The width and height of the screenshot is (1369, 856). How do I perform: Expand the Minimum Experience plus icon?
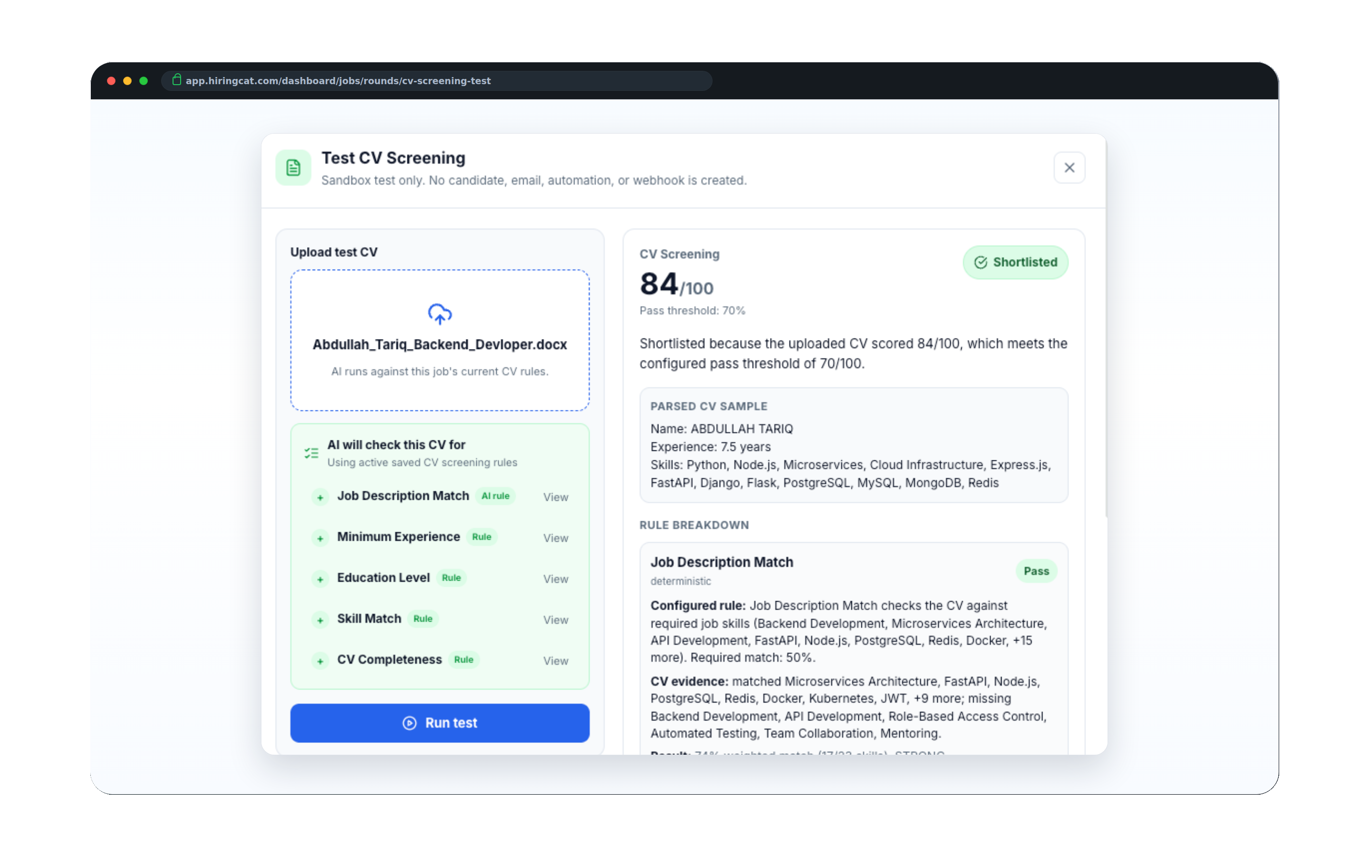(320, 538)
